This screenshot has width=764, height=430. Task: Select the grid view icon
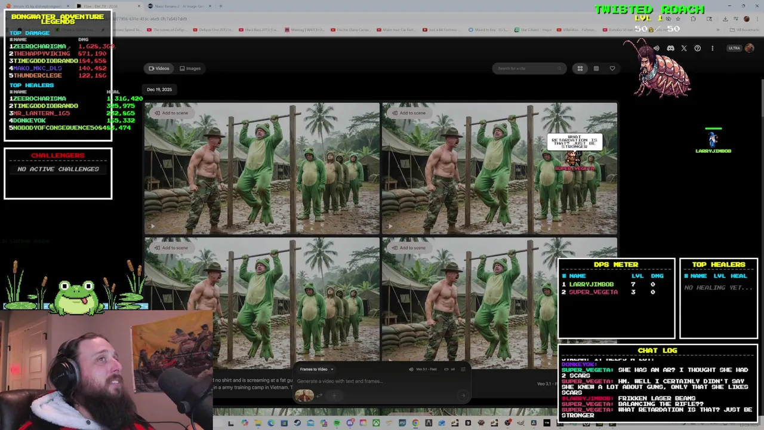[x=580, y=68]
